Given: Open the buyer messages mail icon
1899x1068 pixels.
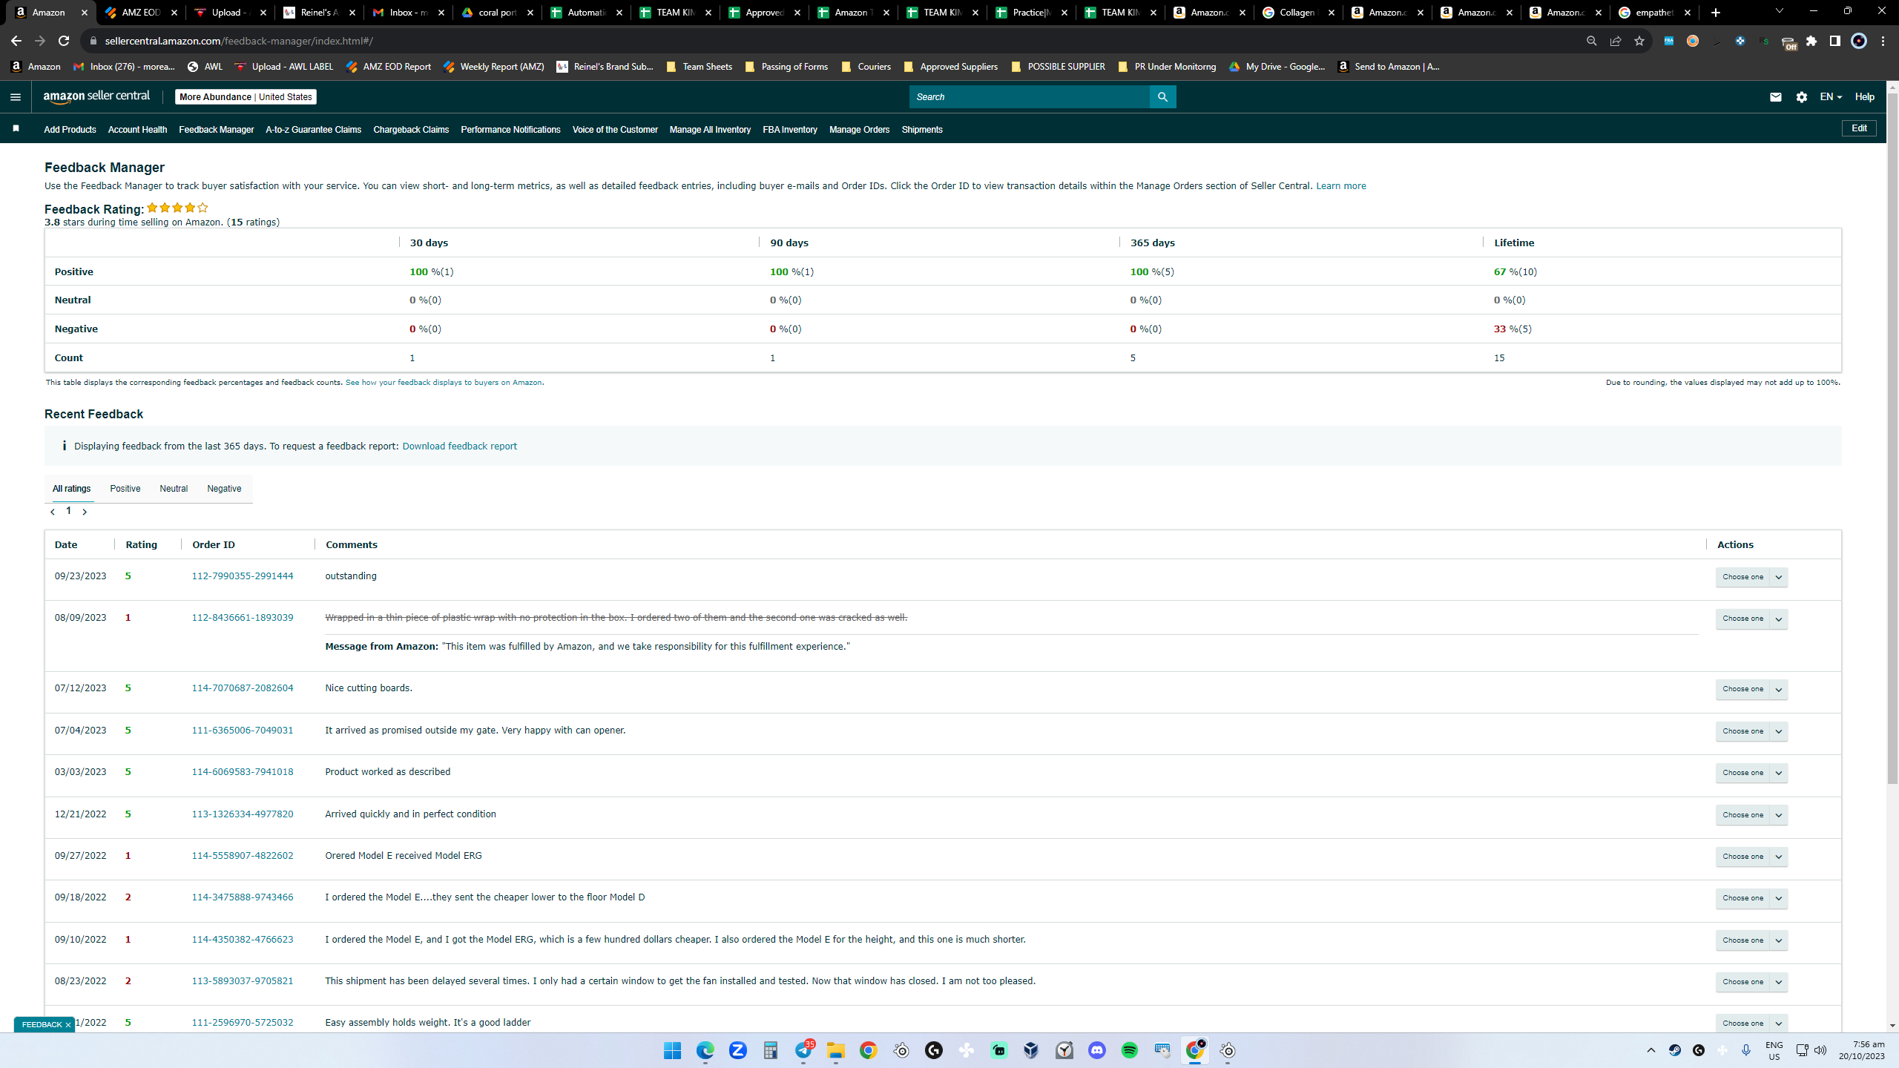Looking at the screenshot, I should (1776, 97).
